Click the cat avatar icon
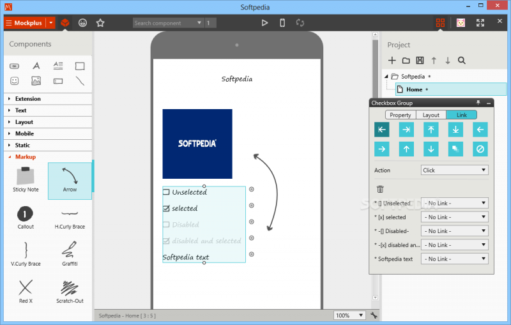This screenshot has height=325, width=511. pos(461,23)
